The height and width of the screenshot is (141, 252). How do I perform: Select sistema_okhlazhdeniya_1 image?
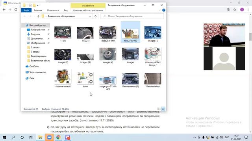153,56
